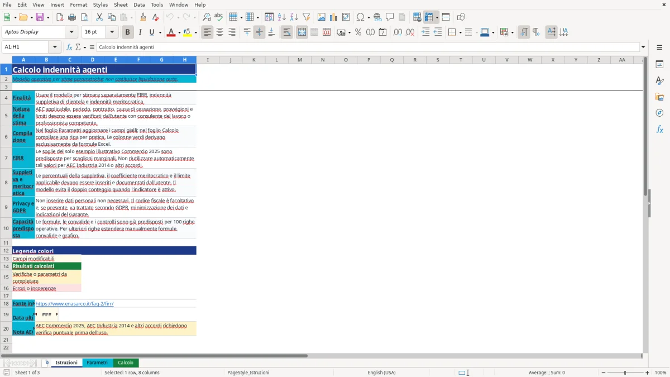Toggle Wrap Text

[287, 32]
